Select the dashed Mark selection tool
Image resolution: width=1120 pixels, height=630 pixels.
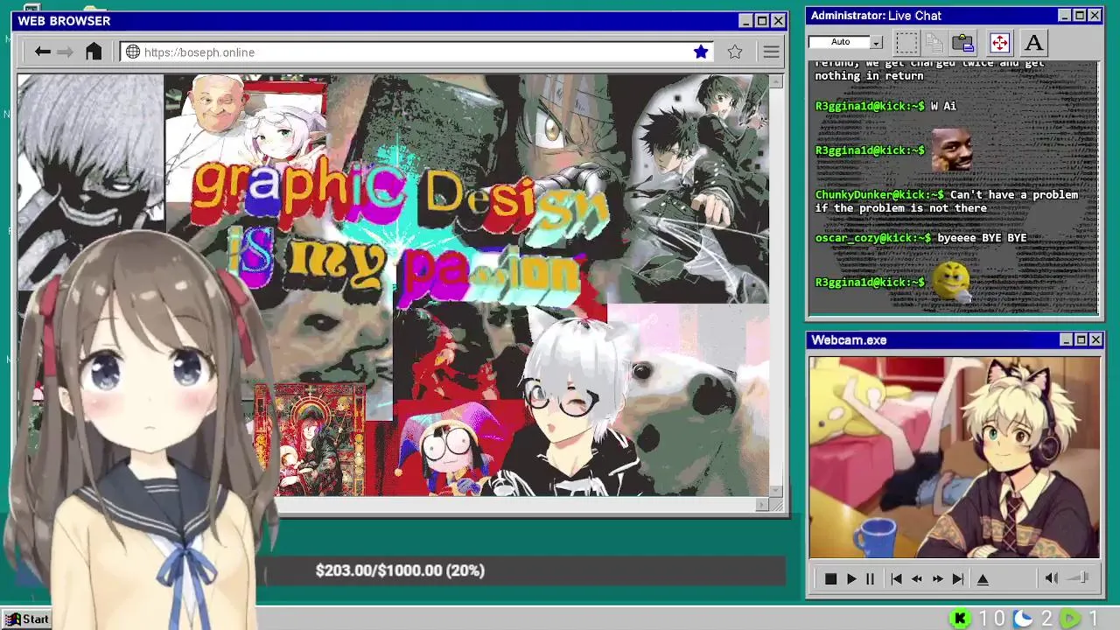pos(906,42)
